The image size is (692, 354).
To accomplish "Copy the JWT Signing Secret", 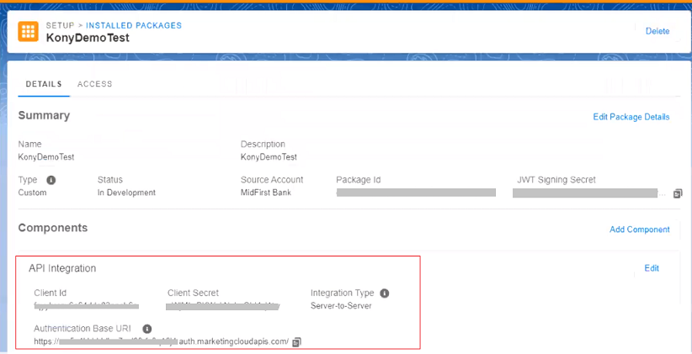I will click(678, 193).
